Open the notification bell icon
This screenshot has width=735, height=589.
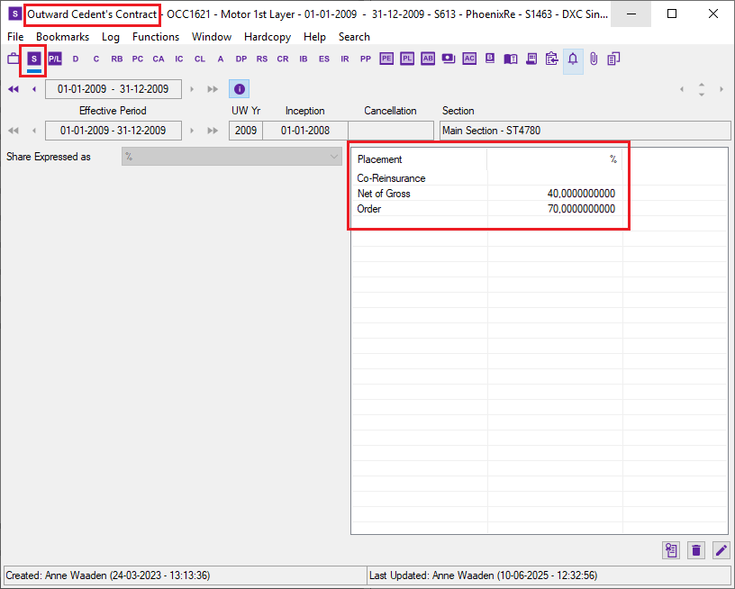tap(573, 59)
